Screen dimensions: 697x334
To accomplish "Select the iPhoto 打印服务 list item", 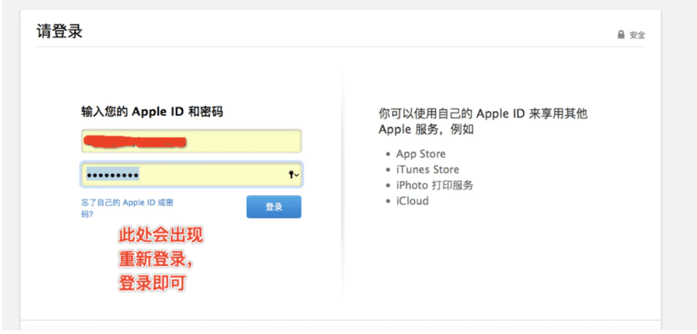I will pos(434,185).
